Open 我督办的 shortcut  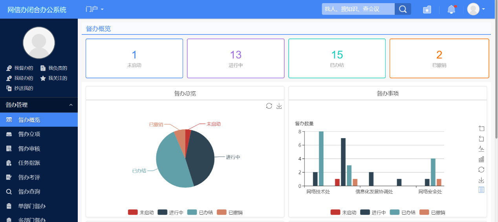(x=20, y=68)
